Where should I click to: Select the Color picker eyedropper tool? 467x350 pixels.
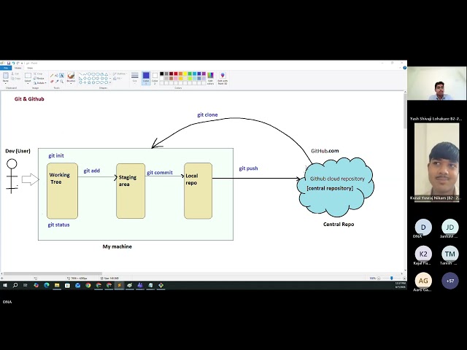tap(57, 82)
